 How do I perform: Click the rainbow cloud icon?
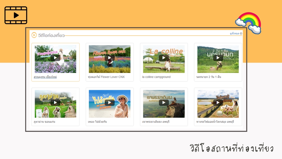point(249,23)
